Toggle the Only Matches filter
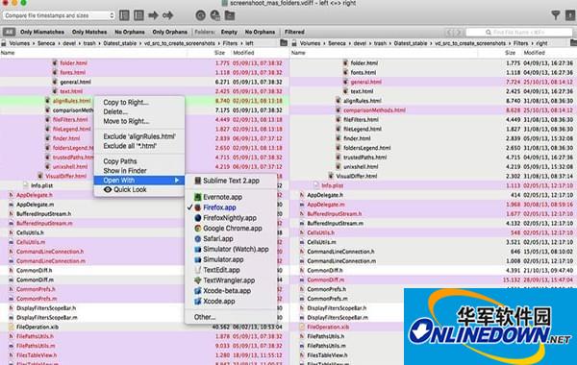Viewport: 577px width, 365px height. tap(89, 32)
